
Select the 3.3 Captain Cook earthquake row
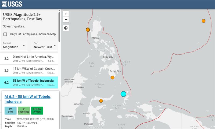pos(29,71)
